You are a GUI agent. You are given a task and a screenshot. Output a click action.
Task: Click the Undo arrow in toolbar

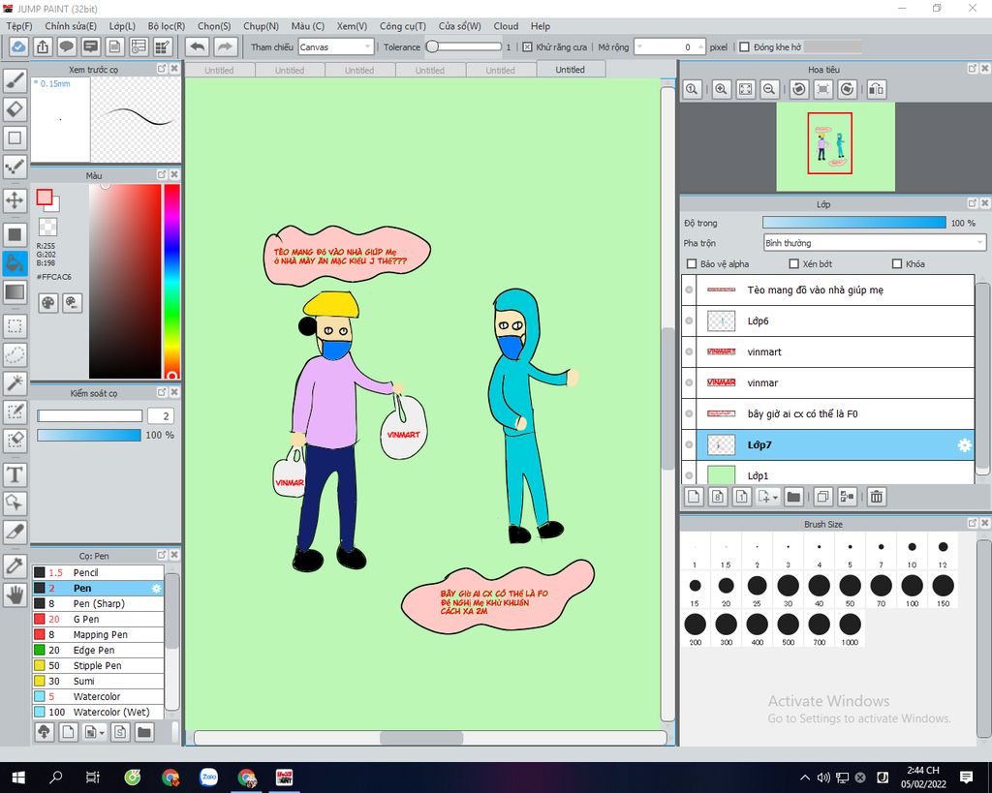198,46
